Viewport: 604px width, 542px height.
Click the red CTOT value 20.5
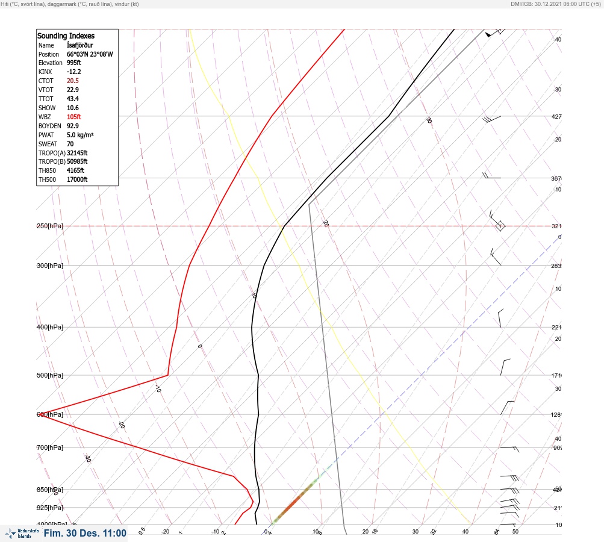coord(72,81)
